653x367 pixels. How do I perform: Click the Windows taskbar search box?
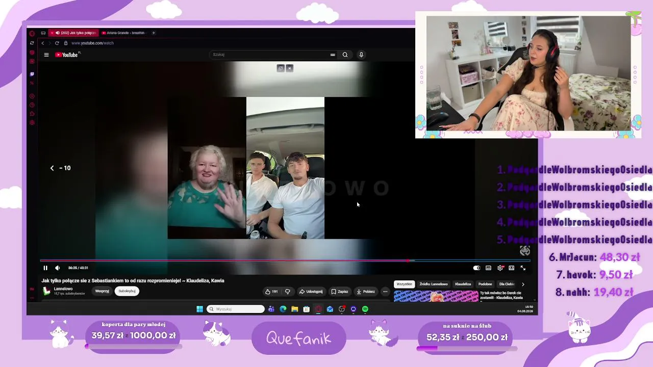pos(236,309)
